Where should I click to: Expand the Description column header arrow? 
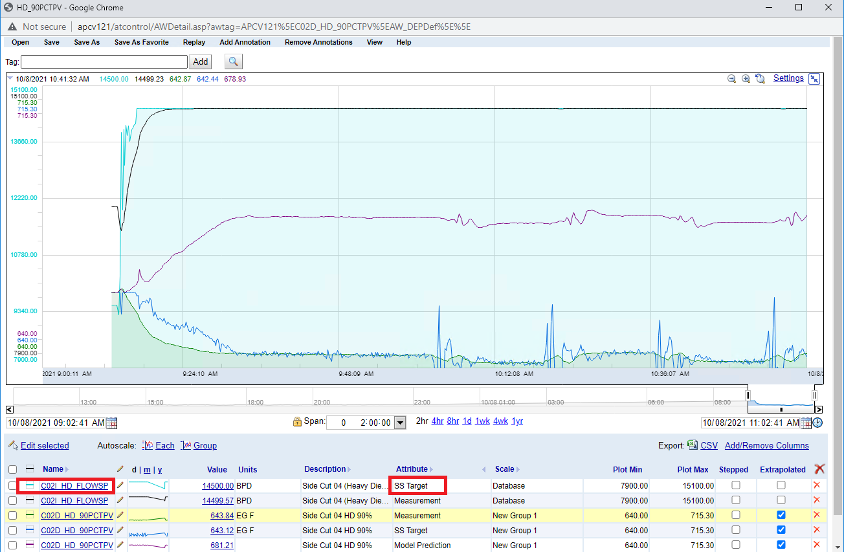(349, 470)
